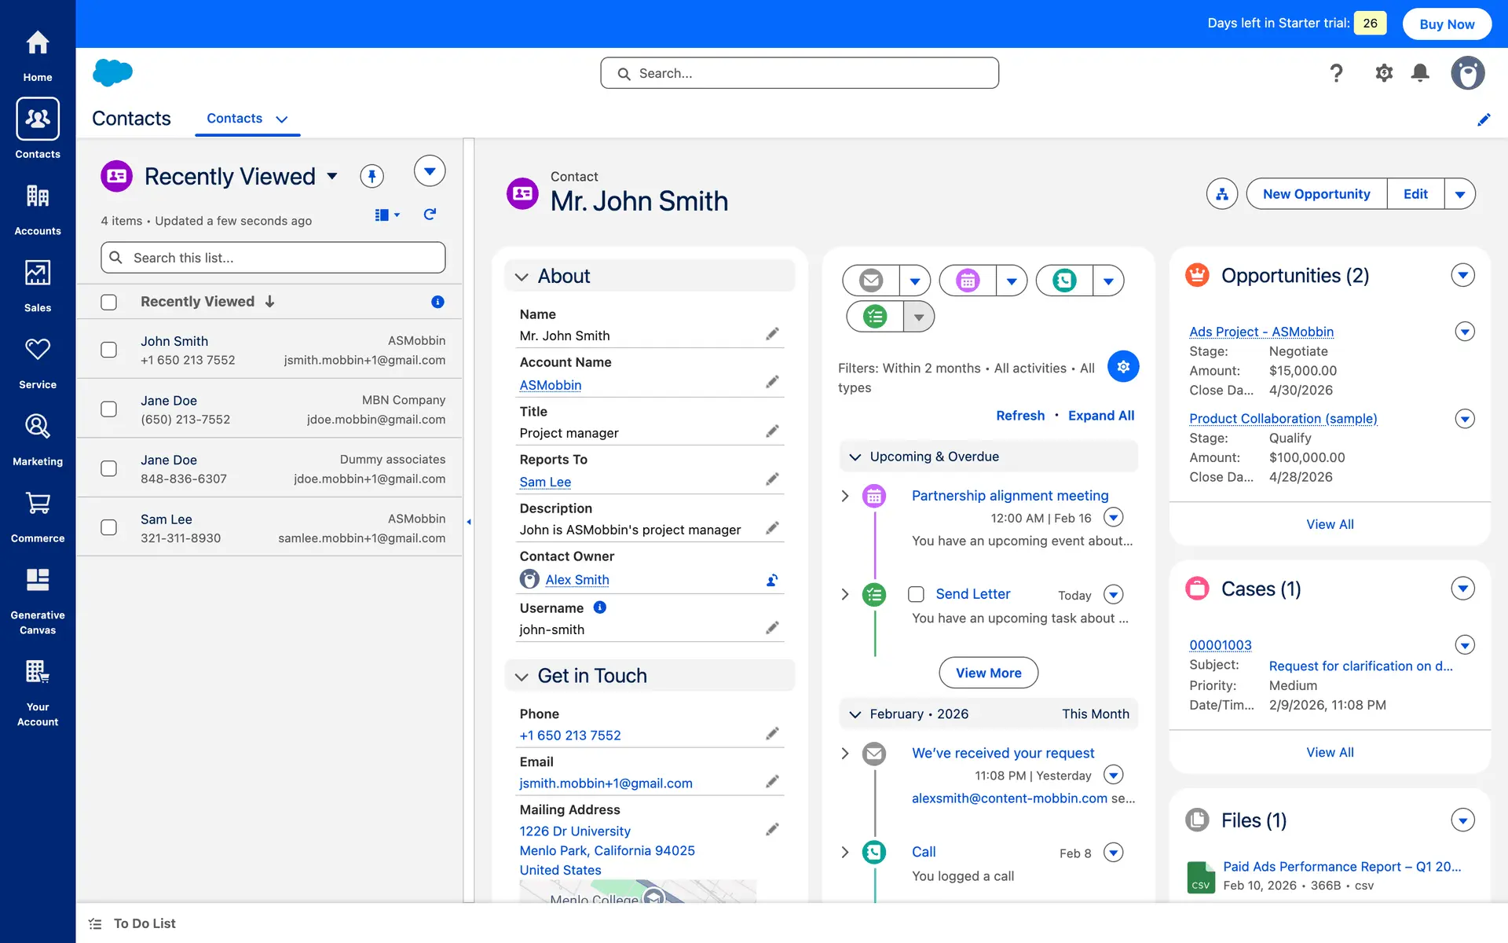Mark the Send Letter task complete
The image size is (1508, 943).
coord(916,594)
